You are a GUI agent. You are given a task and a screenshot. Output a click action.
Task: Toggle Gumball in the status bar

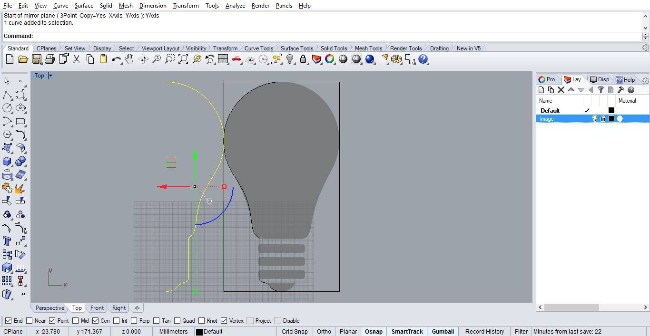coord(443,332)
